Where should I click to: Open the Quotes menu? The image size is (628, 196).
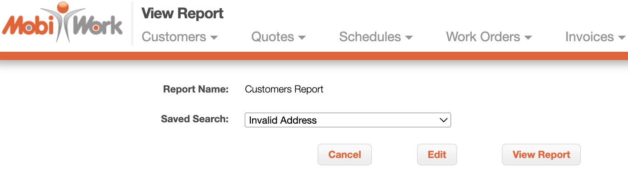(273, 37)
